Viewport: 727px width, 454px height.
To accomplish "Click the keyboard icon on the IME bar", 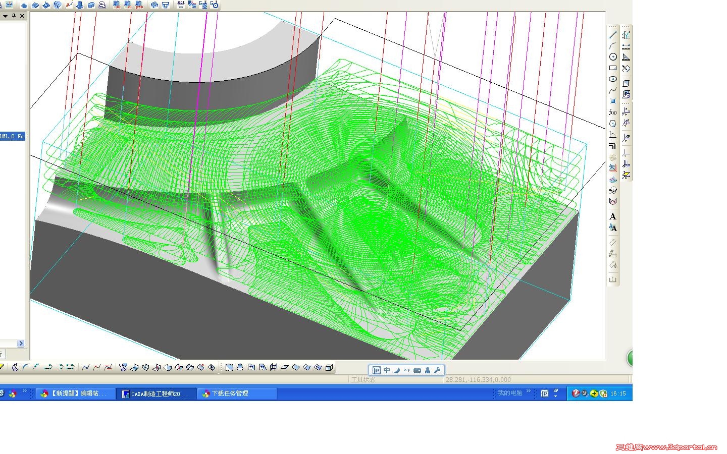I will (x=417, y=370).
